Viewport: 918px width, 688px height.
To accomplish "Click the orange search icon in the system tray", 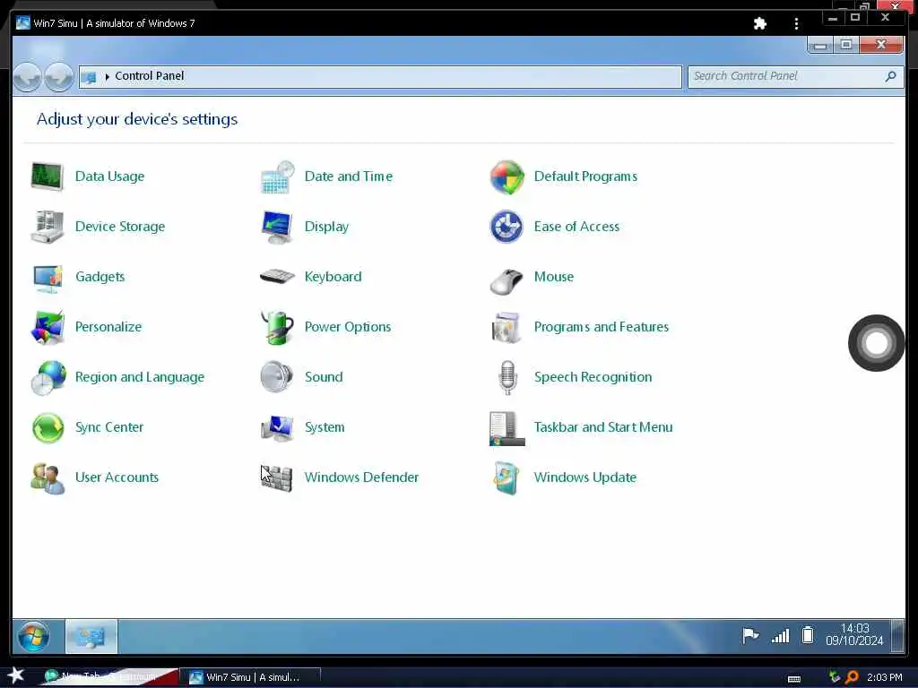I will (852, 677).
